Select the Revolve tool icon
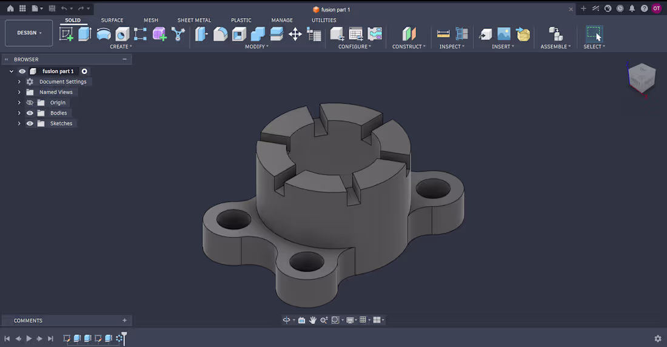This screenshot has height=347, width=667. [103, 34]
